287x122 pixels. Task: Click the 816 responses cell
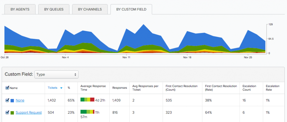115,112
